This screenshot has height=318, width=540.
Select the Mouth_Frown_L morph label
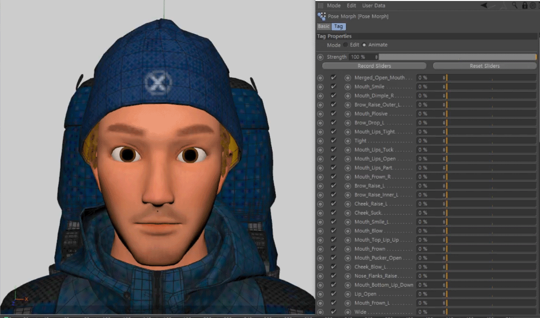[372, 303]
